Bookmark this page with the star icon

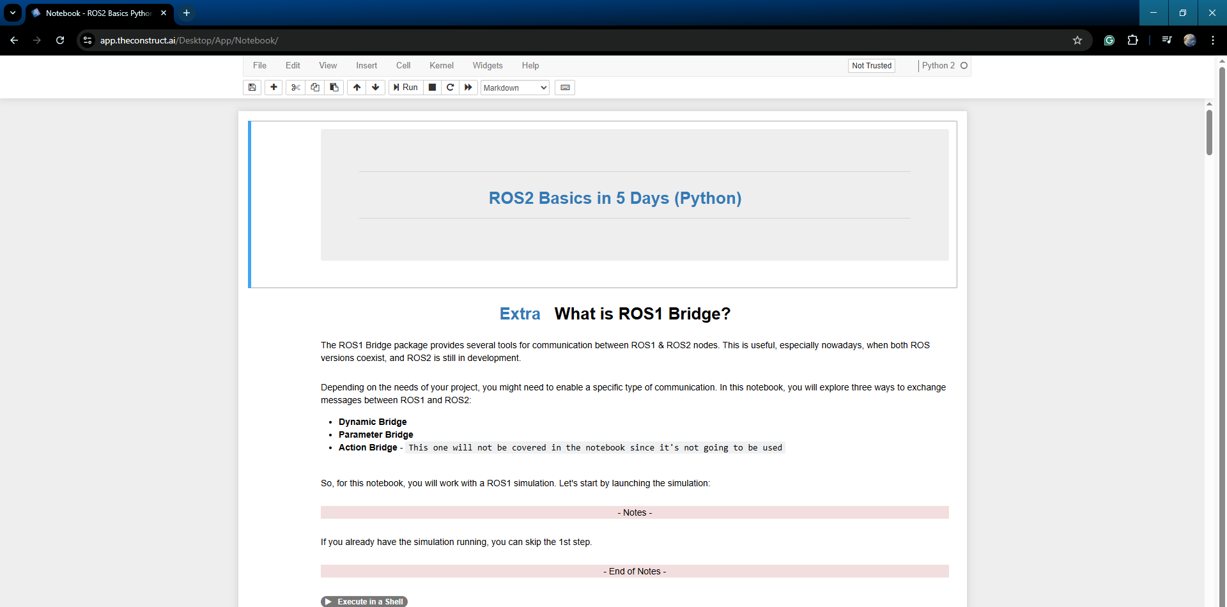tap(1077, 40)
